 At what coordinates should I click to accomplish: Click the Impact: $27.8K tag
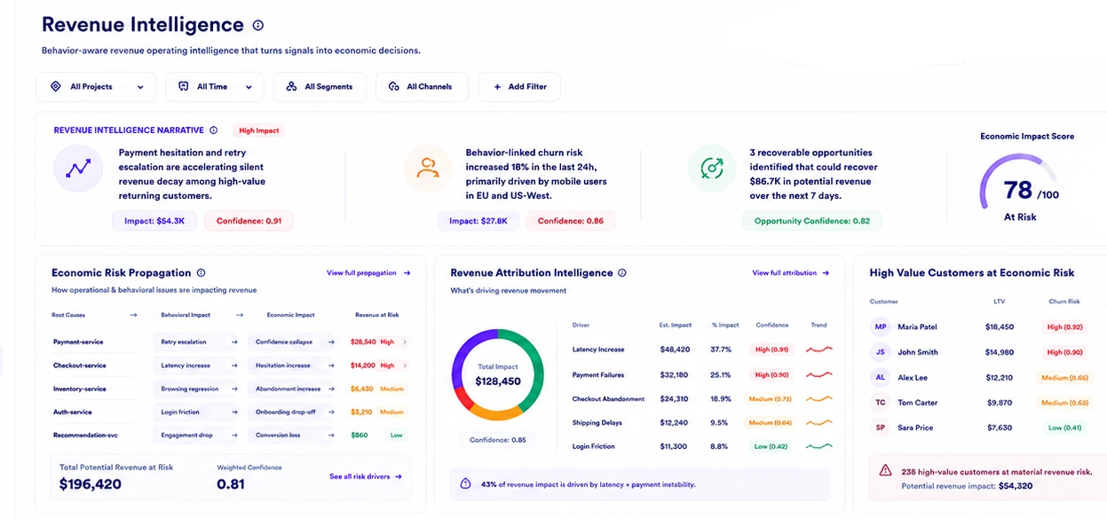478,221
